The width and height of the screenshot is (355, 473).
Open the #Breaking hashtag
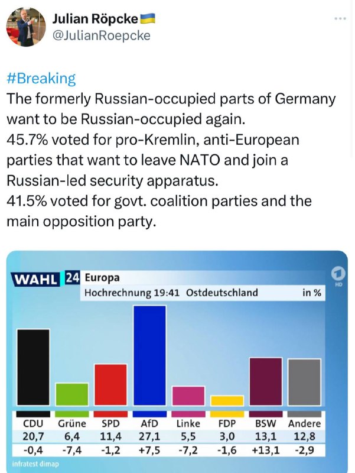point(41,79)
